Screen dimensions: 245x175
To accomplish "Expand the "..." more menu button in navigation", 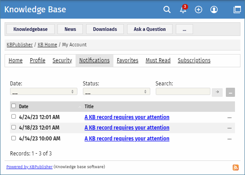I will [x=184, y=29].
